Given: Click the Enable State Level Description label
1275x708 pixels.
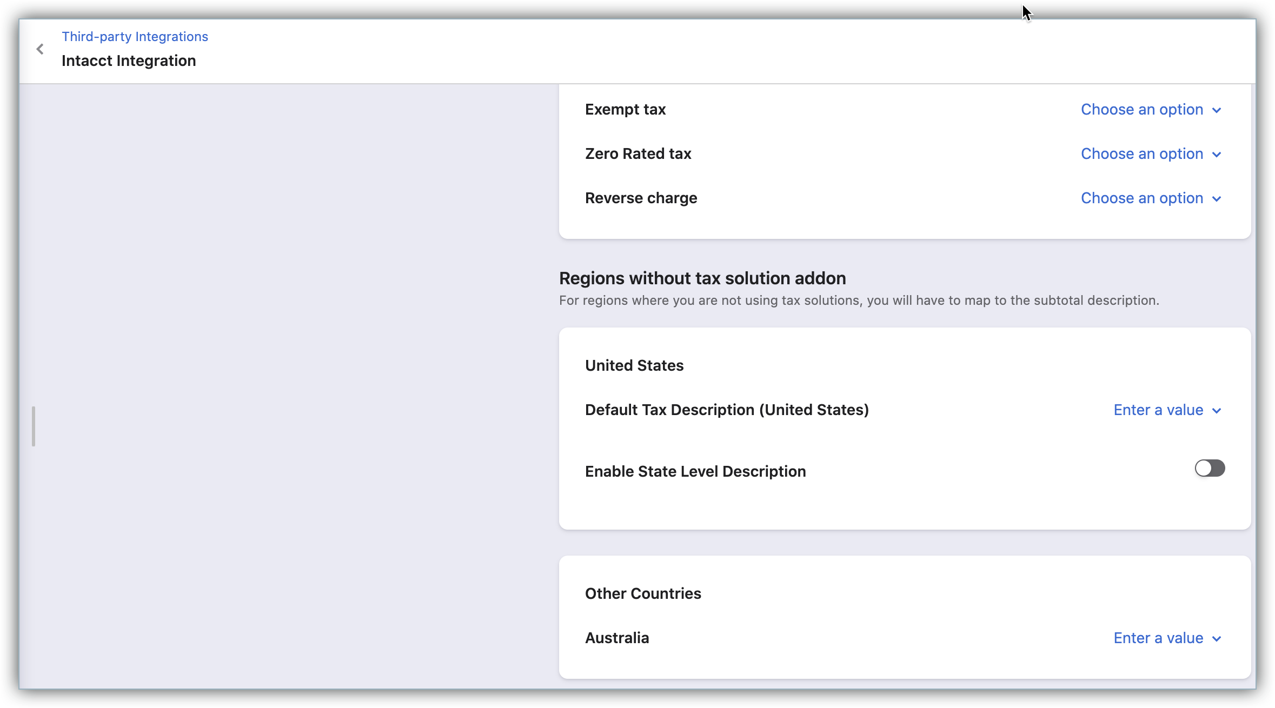Looking at the screenshot, I should pyautogui.click(x=695, y=471).
